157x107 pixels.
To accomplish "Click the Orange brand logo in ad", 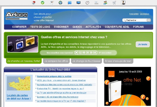I will (111, 74).
